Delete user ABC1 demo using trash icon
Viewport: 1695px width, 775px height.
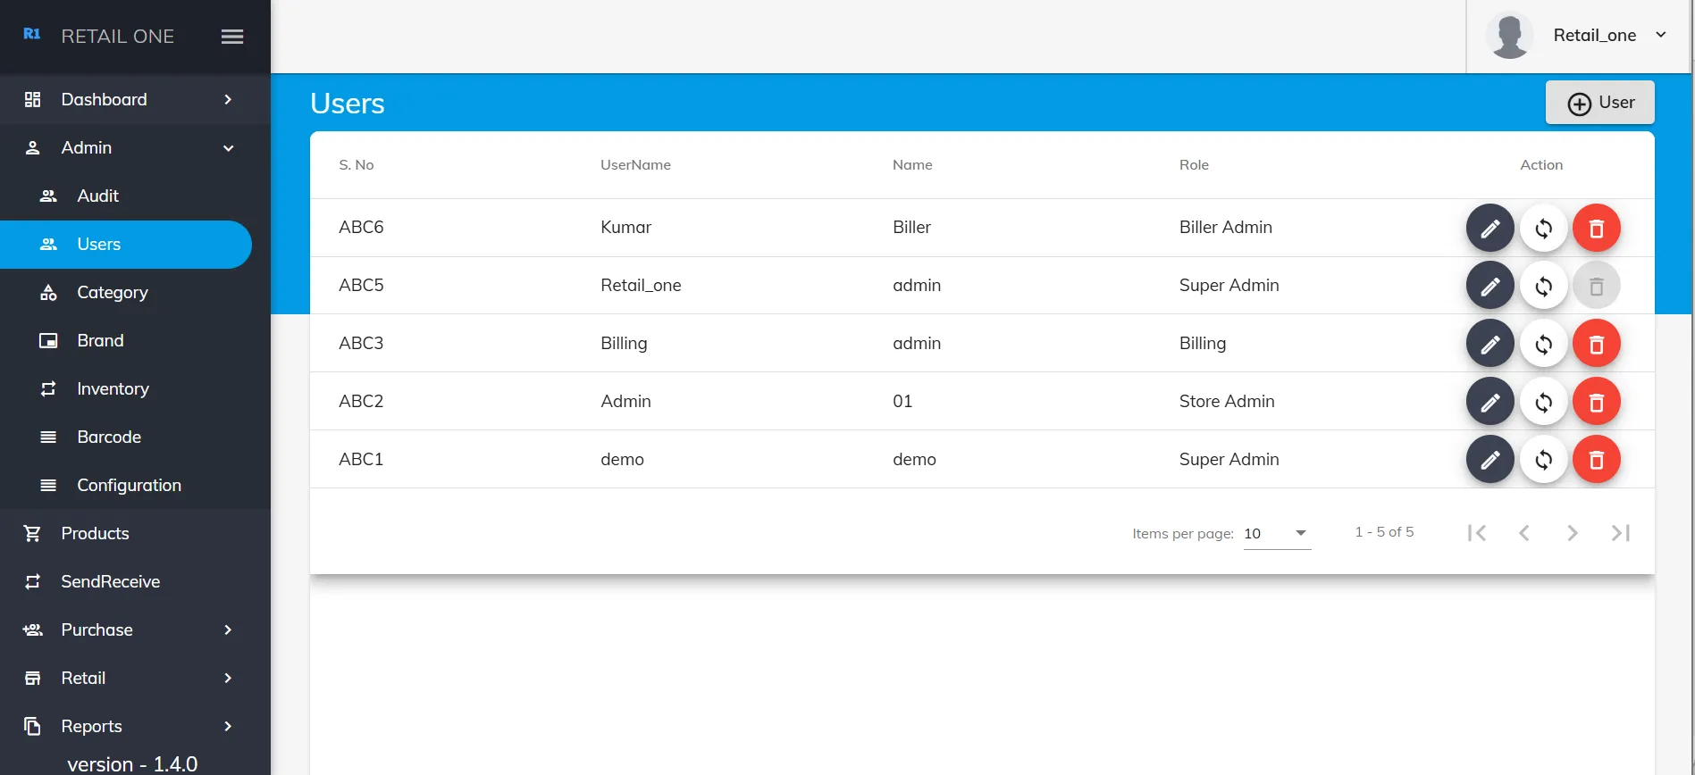click(x=1596, y=460)
